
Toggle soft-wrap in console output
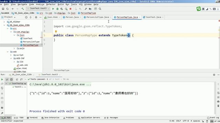(218, 93)
